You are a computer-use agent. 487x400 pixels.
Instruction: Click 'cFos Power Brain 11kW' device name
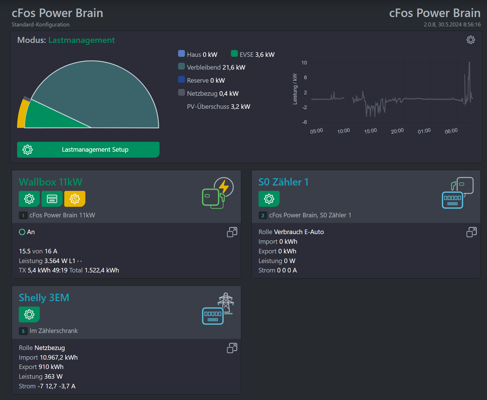point(62,215)
